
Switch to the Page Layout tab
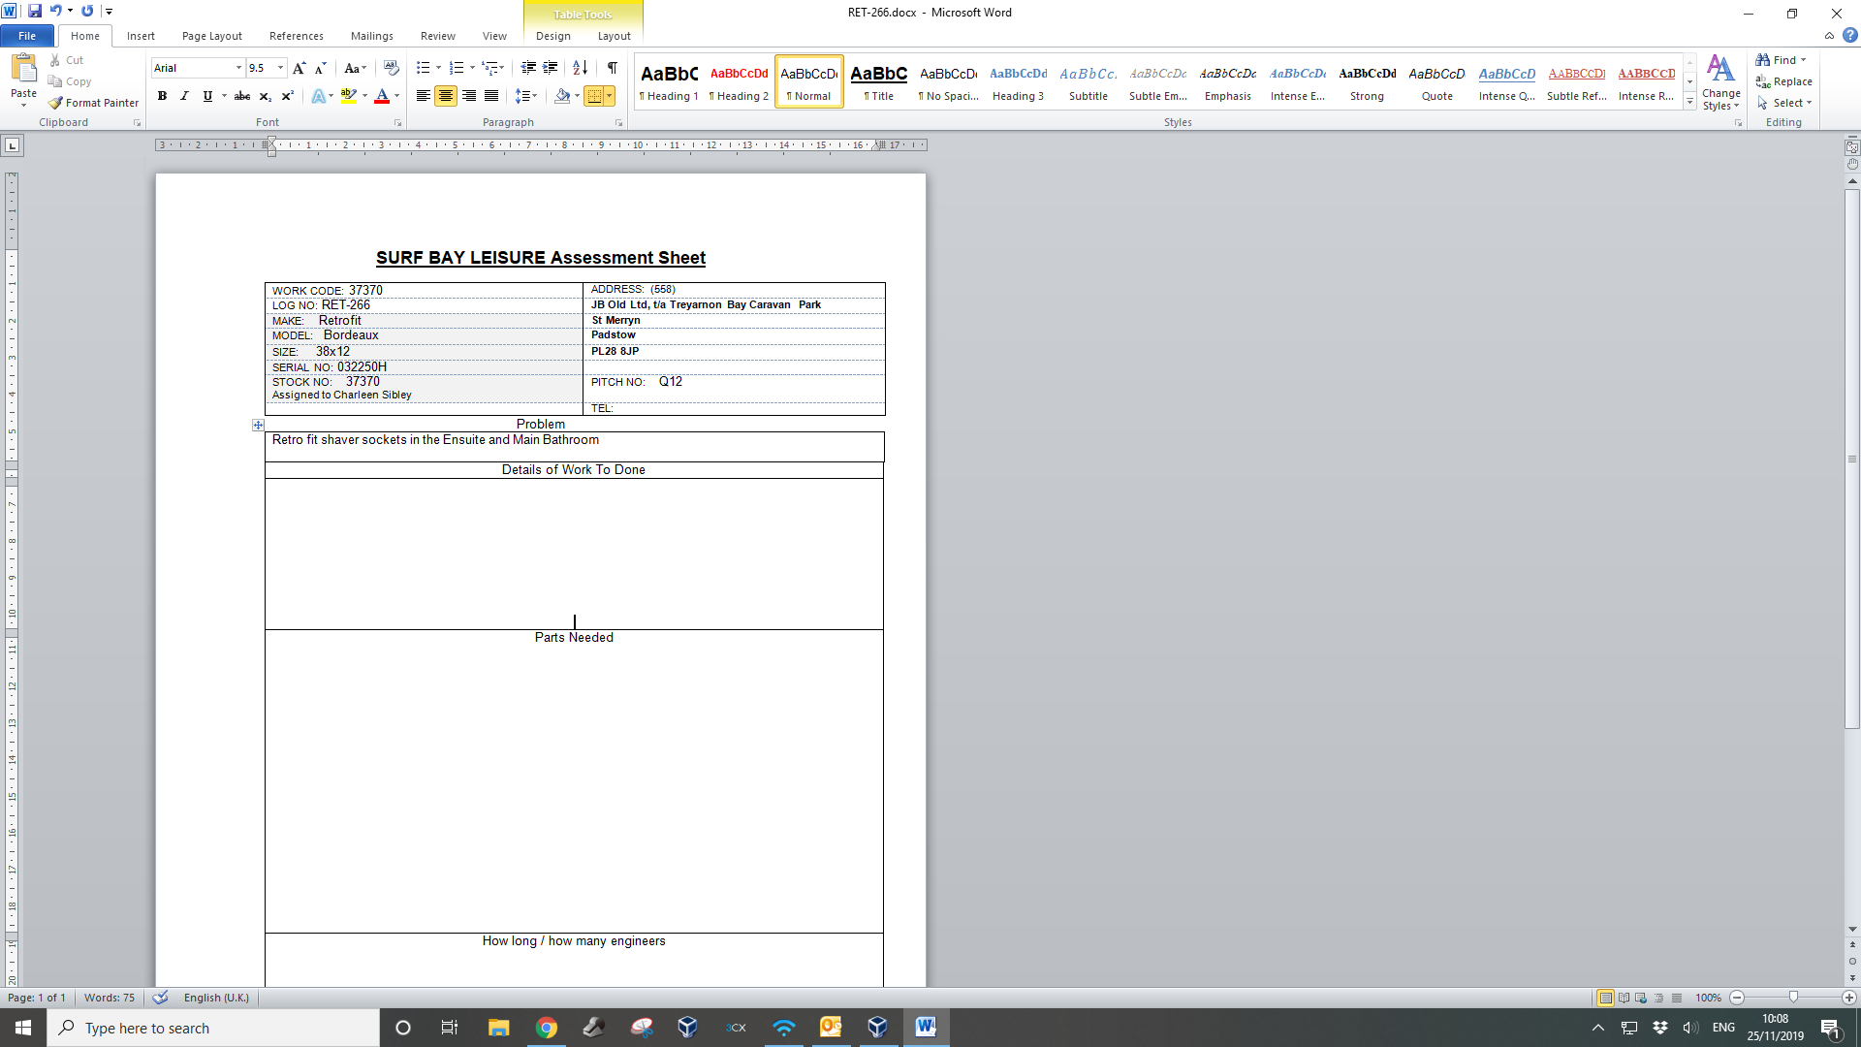click(211, 36)
